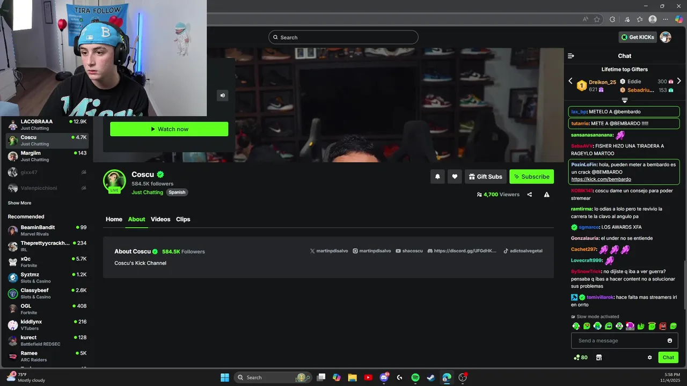
Task: Click the Kick search field
Action: (x=343, y=37)
